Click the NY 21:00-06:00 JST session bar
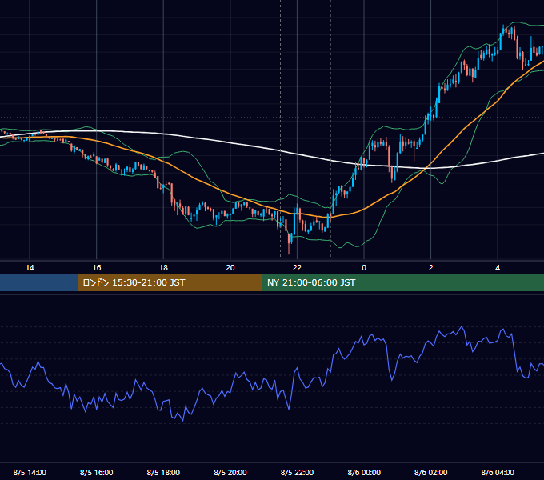 pos(402,282)
